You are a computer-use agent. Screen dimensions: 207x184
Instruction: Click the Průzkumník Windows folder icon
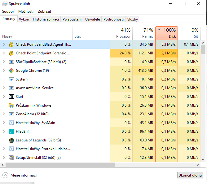[11, 105]
